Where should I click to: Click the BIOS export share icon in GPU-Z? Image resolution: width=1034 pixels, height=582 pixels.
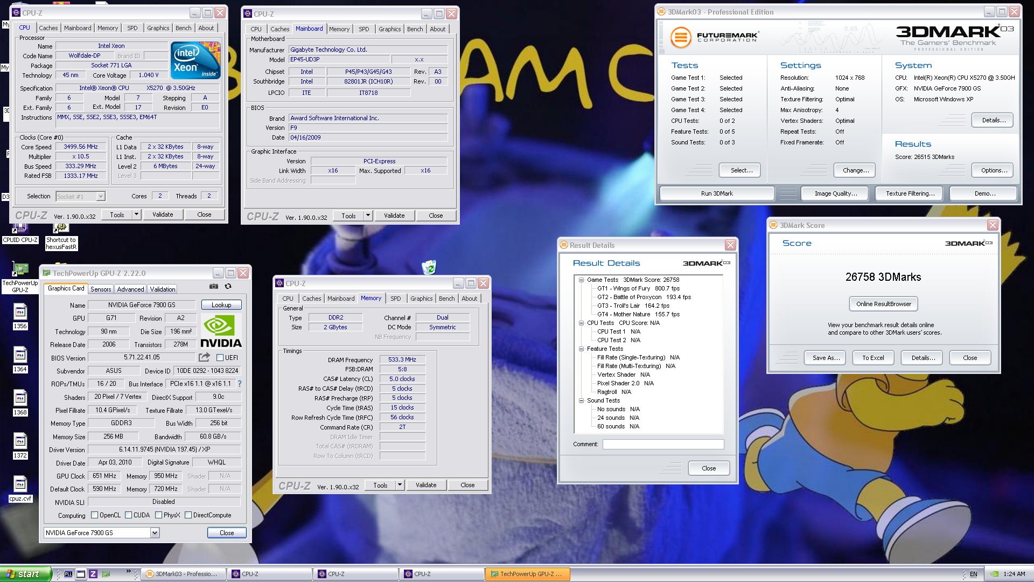click(x=204, y=357)
